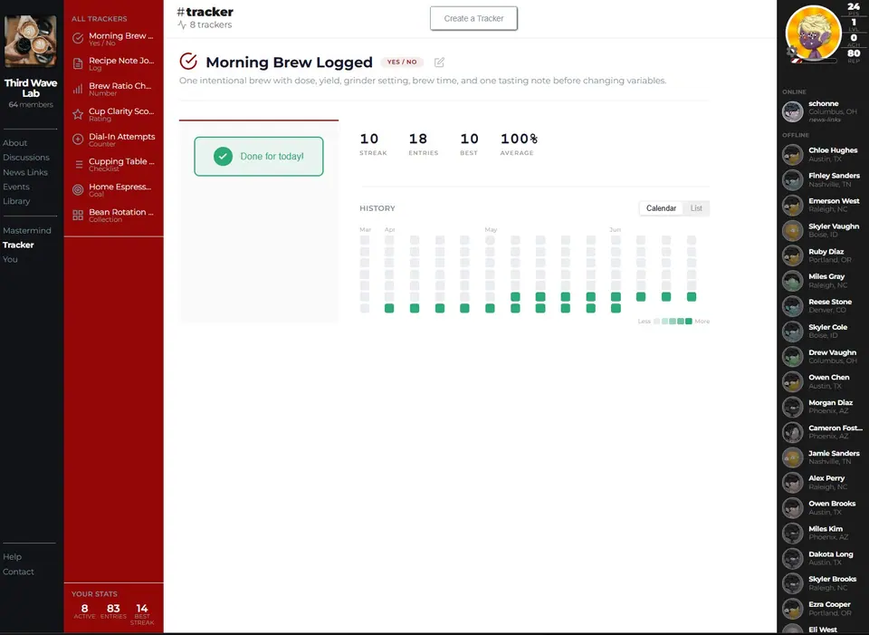
Task: Toggle the Done for today check button
Action: click(259, 157)
